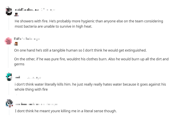The height and width of the screenshot is (120, 177).
Task: Open the second commenter's blurred username
Action: pyautogui.click(x=20, y=39)
